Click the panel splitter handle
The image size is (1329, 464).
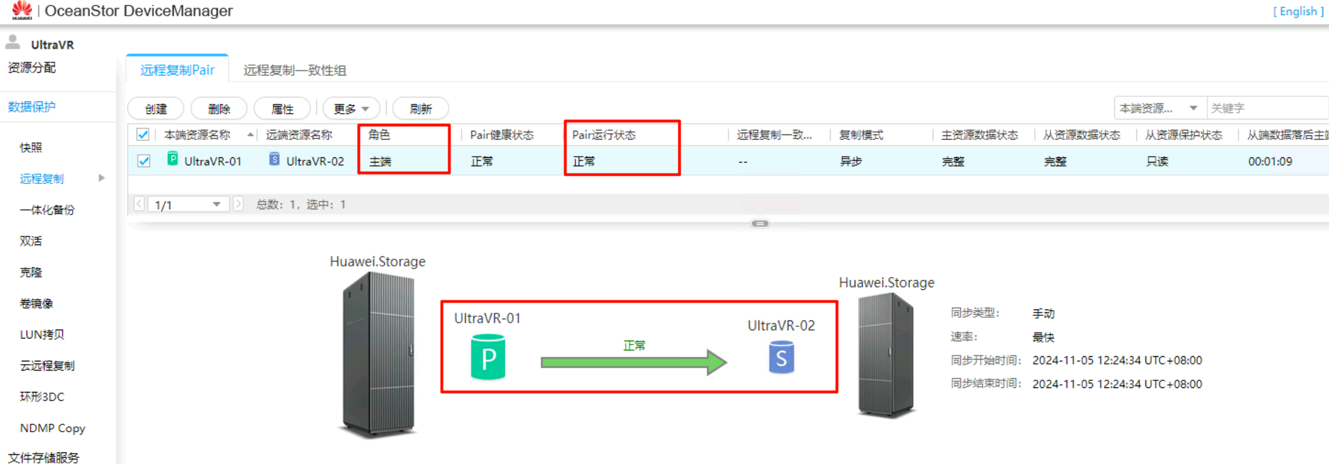coord(760,224)
